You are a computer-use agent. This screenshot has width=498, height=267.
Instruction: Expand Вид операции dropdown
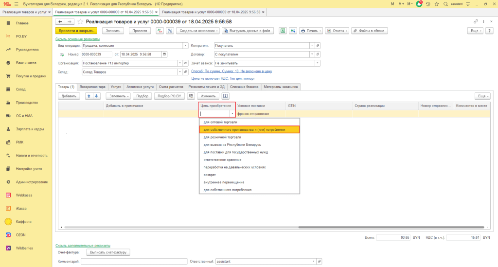click(185, 45)
